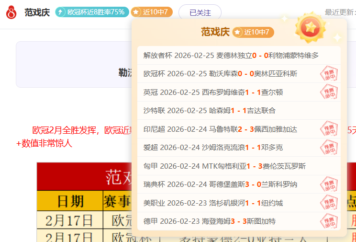Viewport: 356px width, 242px height.
Task: Click the hit stamp on 印尼超 马鲁特联 row
Action: click(329, 129)
